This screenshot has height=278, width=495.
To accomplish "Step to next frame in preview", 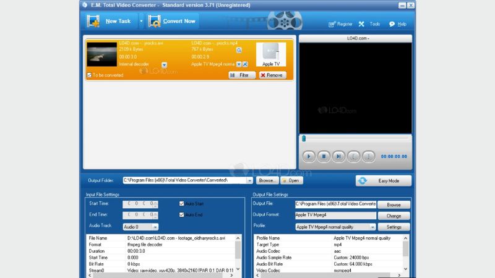I will click(338, 156).
